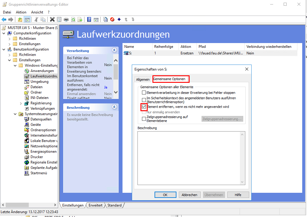Click the black X delete icon
The height and width of the screenshot is (217, 307).
52,20
